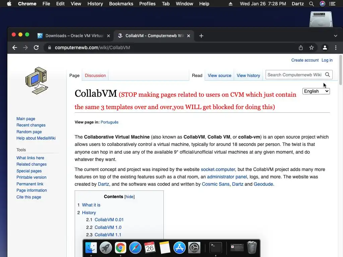This screenshot has height=257, width=343.
Task: Open Calendar from the dock
Action: [150, 248]
